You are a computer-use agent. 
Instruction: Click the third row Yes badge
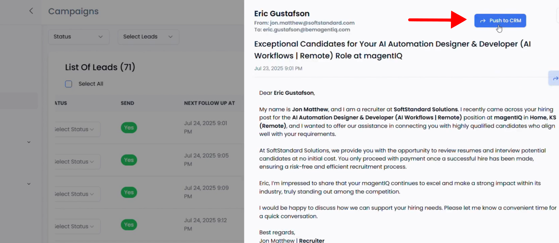129,193
